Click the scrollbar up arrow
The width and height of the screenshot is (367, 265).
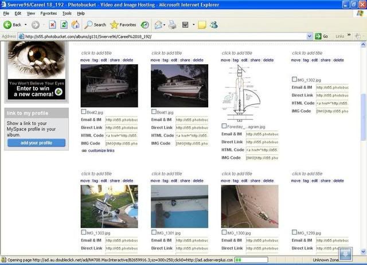coord(363,44)
